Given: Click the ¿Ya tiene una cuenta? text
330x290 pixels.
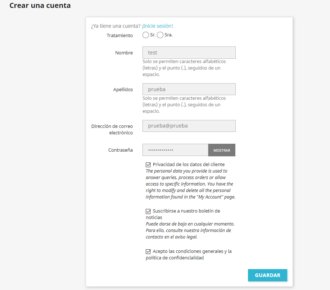Looking at the screenshot, I should pyautogui.click(x=116, y=26).
